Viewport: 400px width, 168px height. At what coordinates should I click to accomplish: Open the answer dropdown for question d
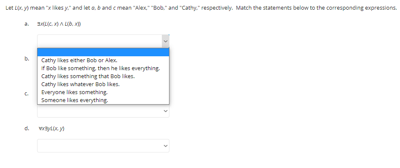pyautogui.click(x=103, y=146)
